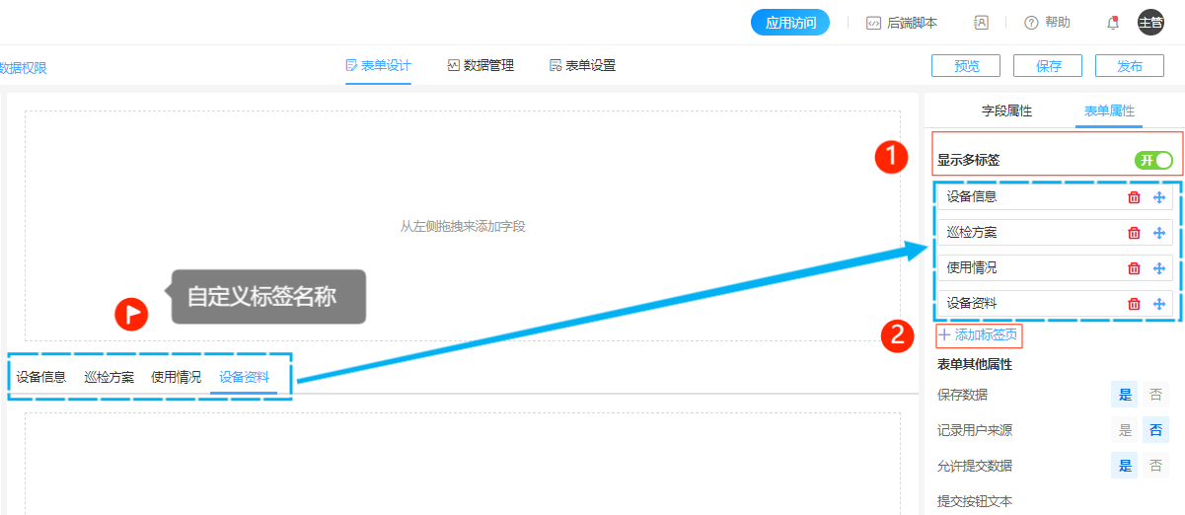Click the 发布 button
The image size is (1185, 515).
[1129, 66]
